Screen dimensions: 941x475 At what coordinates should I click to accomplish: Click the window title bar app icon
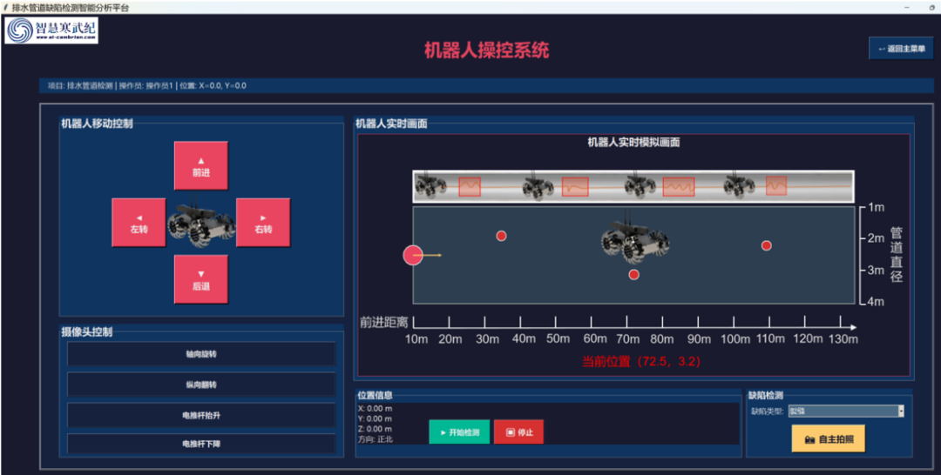tap(6, 7)
